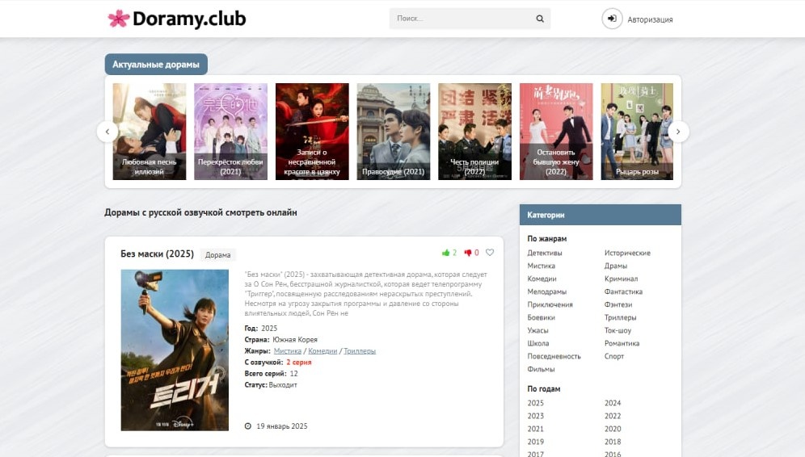Select Спорт category
The height and width of the screenshot is (457, 805).
tap(614, 356)
